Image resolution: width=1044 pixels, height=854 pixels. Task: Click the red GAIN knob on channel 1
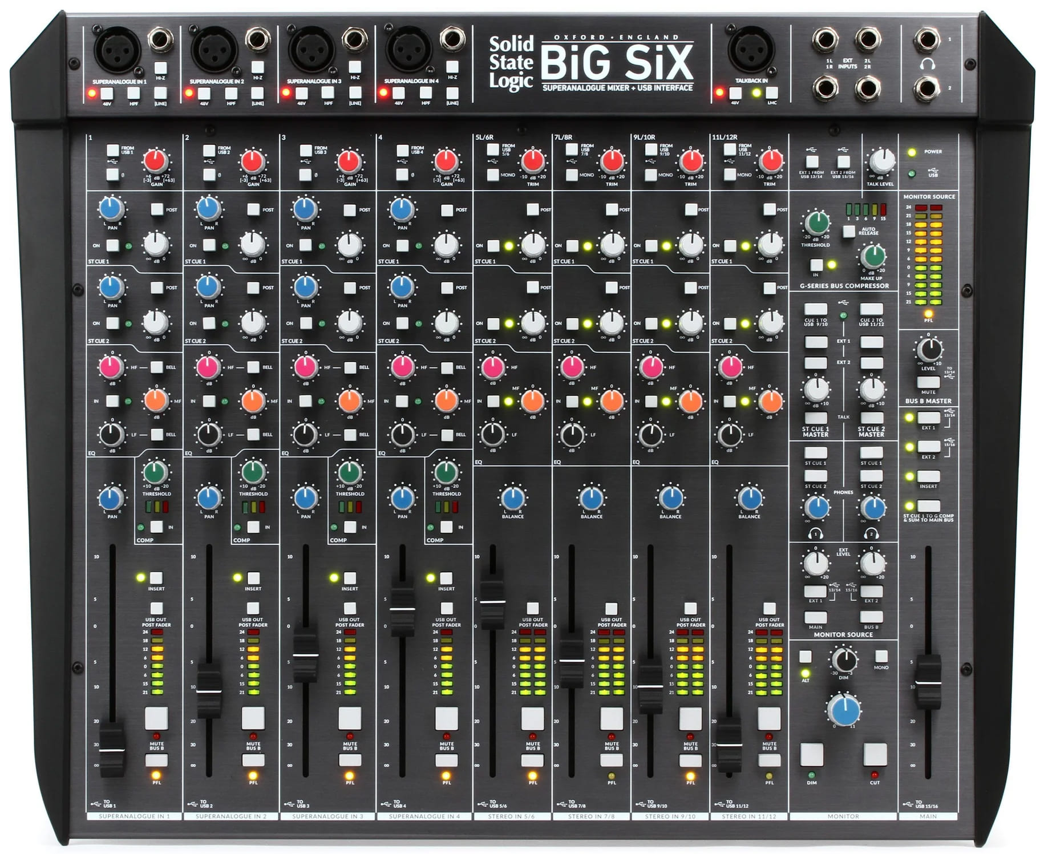(x=155, y=161)
